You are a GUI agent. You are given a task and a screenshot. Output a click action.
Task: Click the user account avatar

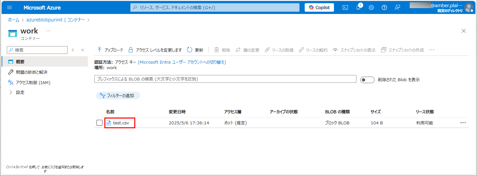[469, 7]
